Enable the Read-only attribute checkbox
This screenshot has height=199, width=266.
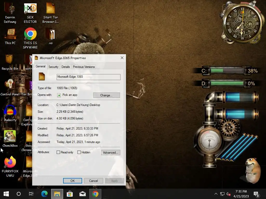[58, 152]
